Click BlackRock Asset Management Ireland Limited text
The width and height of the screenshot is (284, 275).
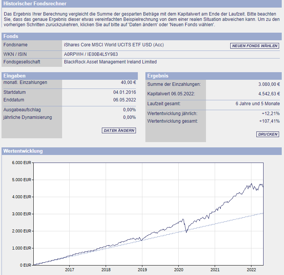point(110,62)
